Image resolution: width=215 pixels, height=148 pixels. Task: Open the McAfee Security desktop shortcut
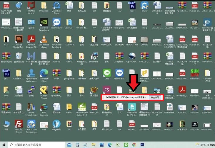click(x=31, y=6)
